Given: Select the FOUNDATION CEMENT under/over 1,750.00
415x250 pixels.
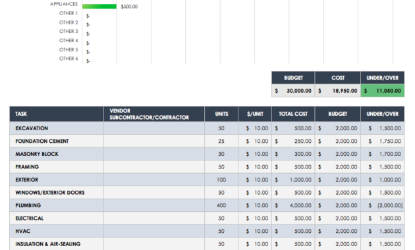Looking at the screenshot, I should 383,141.
